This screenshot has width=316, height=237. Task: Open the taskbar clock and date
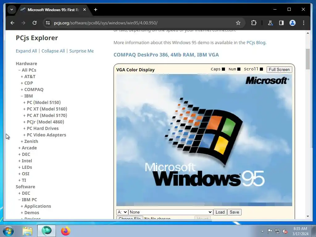click(x=300, y=231)
